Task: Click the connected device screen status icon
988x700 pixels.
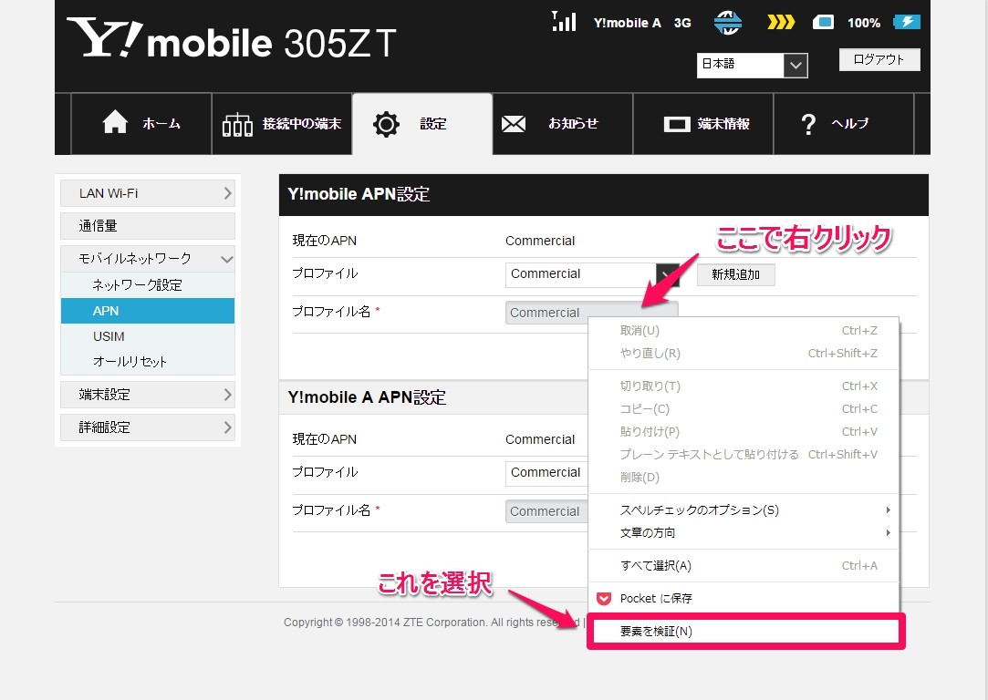Action: tap(823, 23)
